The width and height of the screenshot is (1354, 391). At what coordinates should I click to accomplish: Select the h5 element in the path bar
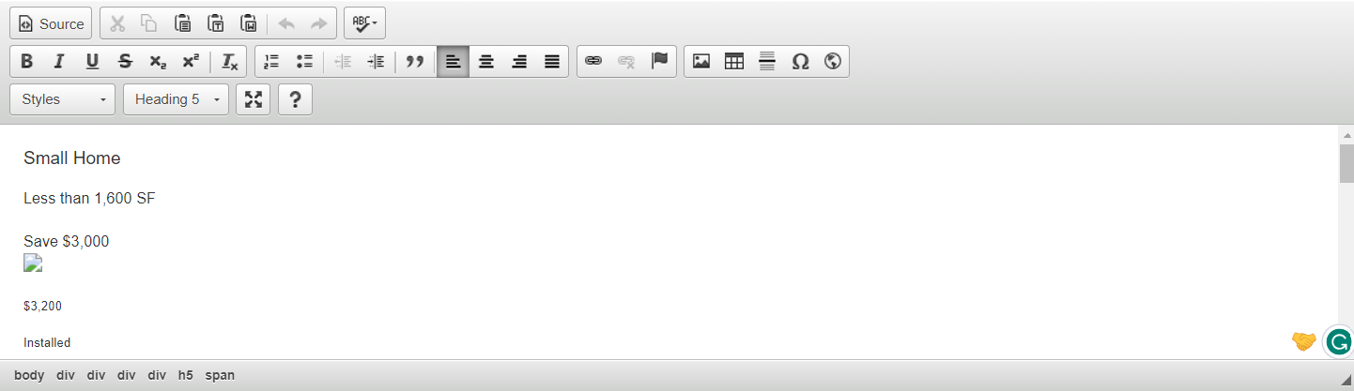186,375
